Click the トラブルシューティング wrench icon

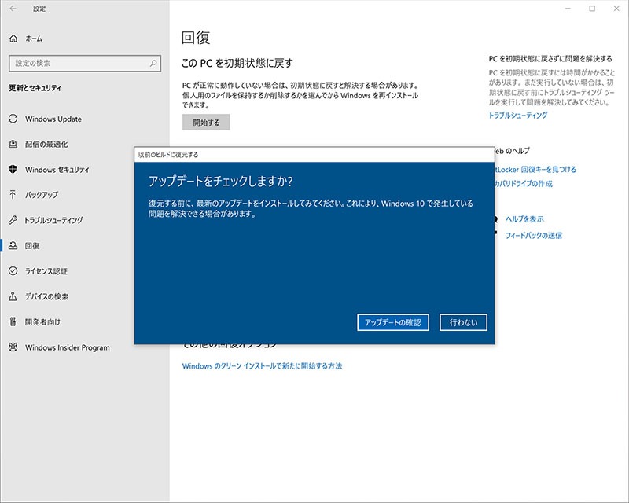[13, 220]
